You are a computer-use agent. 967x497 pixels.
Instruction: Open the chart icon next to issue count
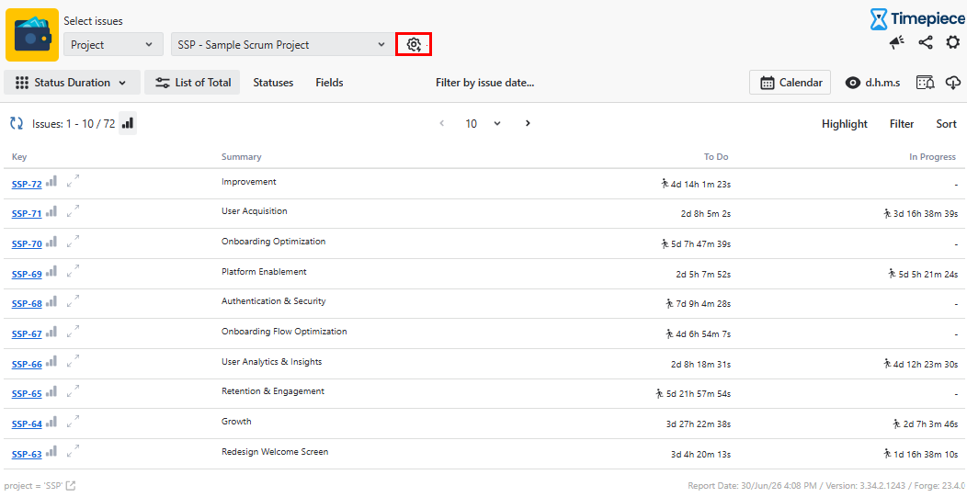[x=128, y=123]
